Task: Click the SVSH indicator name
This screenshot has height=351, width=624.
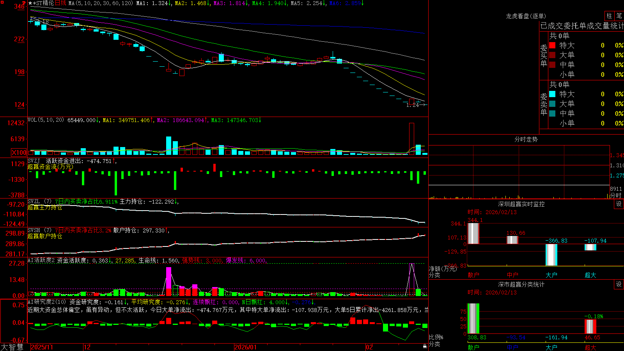Action: click(x=34, y=230)
